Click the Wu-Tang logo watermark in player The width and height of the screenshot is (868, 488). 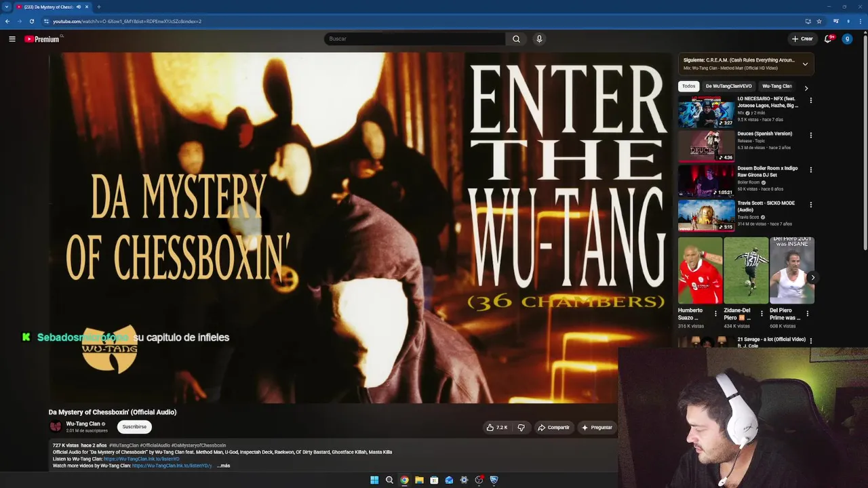[109, 350]
